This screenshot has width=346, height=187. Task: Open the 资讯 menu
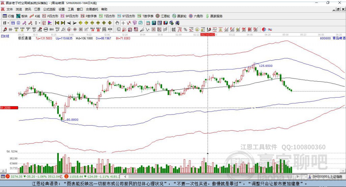tap(28, 9)
